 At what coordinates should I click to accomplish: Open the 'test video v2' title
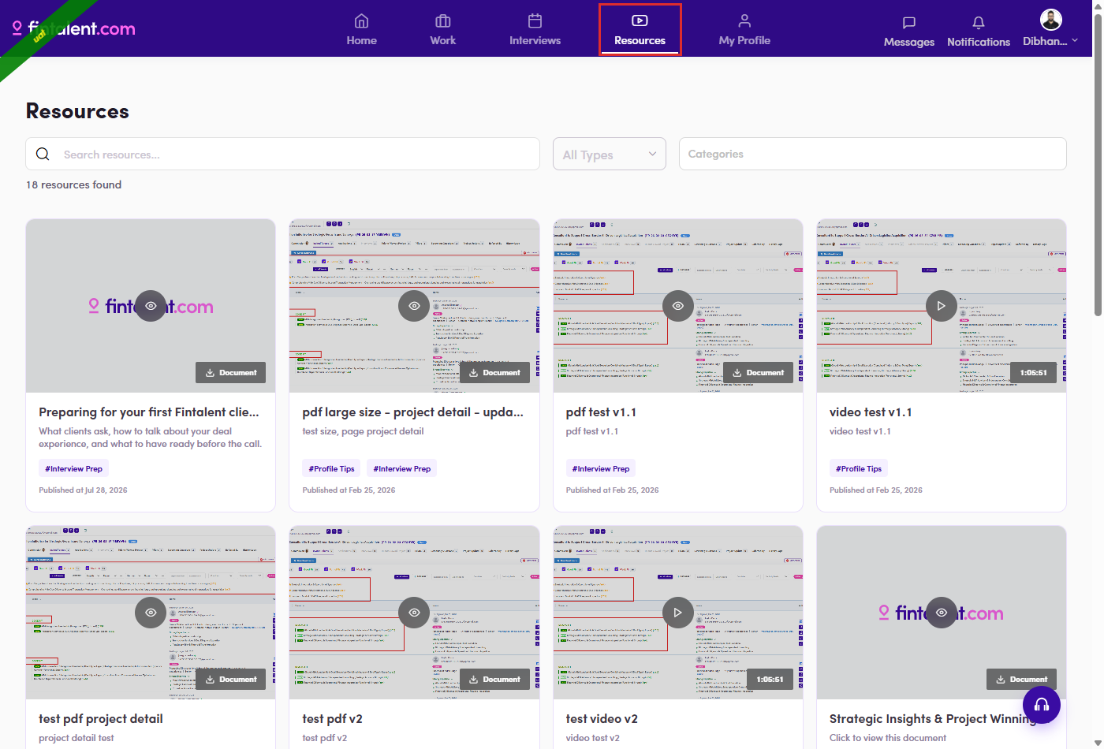click(602, 719)
